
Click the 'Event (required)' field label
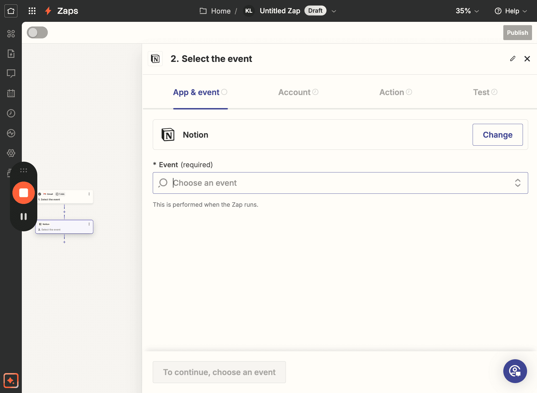(183, 165)
